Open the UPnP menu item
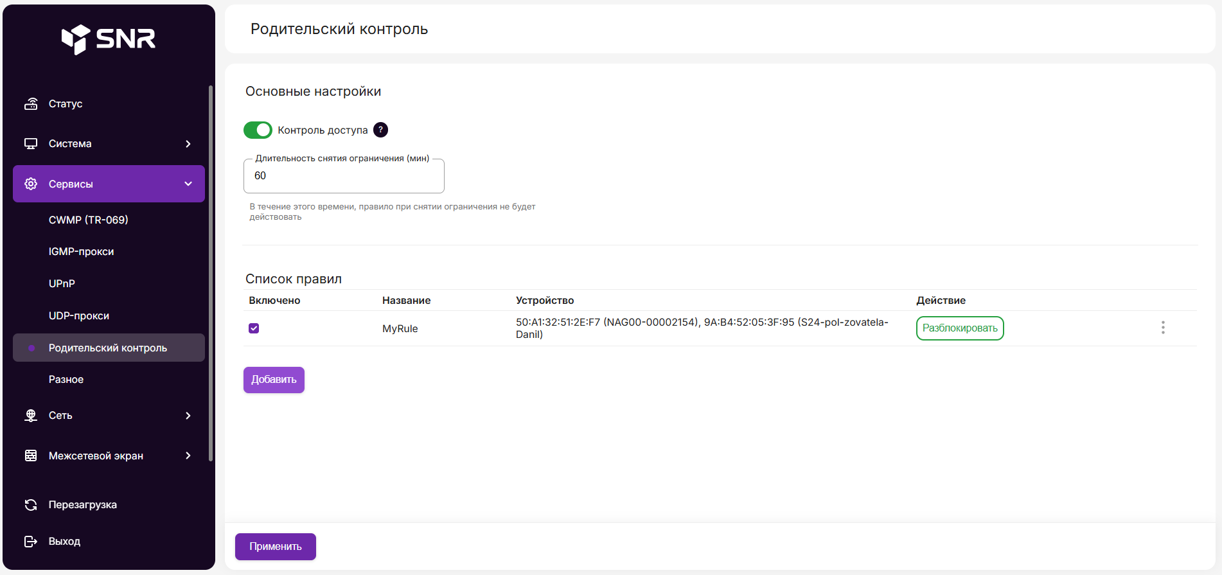The image size is (1222, 575). 62,283
